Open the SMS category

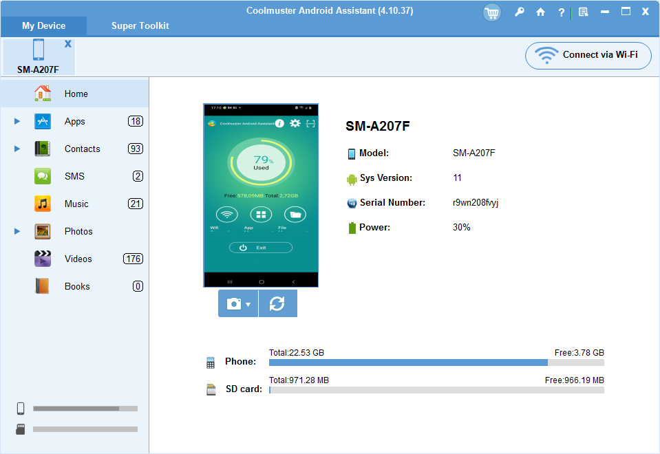click(x=74, y=176)
